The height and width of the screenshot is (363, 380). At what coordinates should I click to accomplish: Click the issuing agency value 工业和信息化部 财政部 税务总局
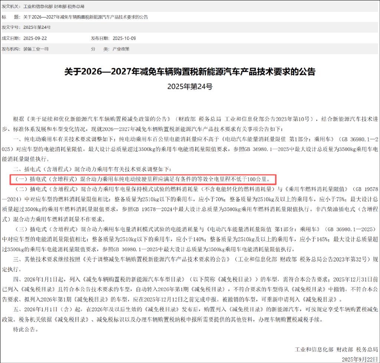point(54,6)
